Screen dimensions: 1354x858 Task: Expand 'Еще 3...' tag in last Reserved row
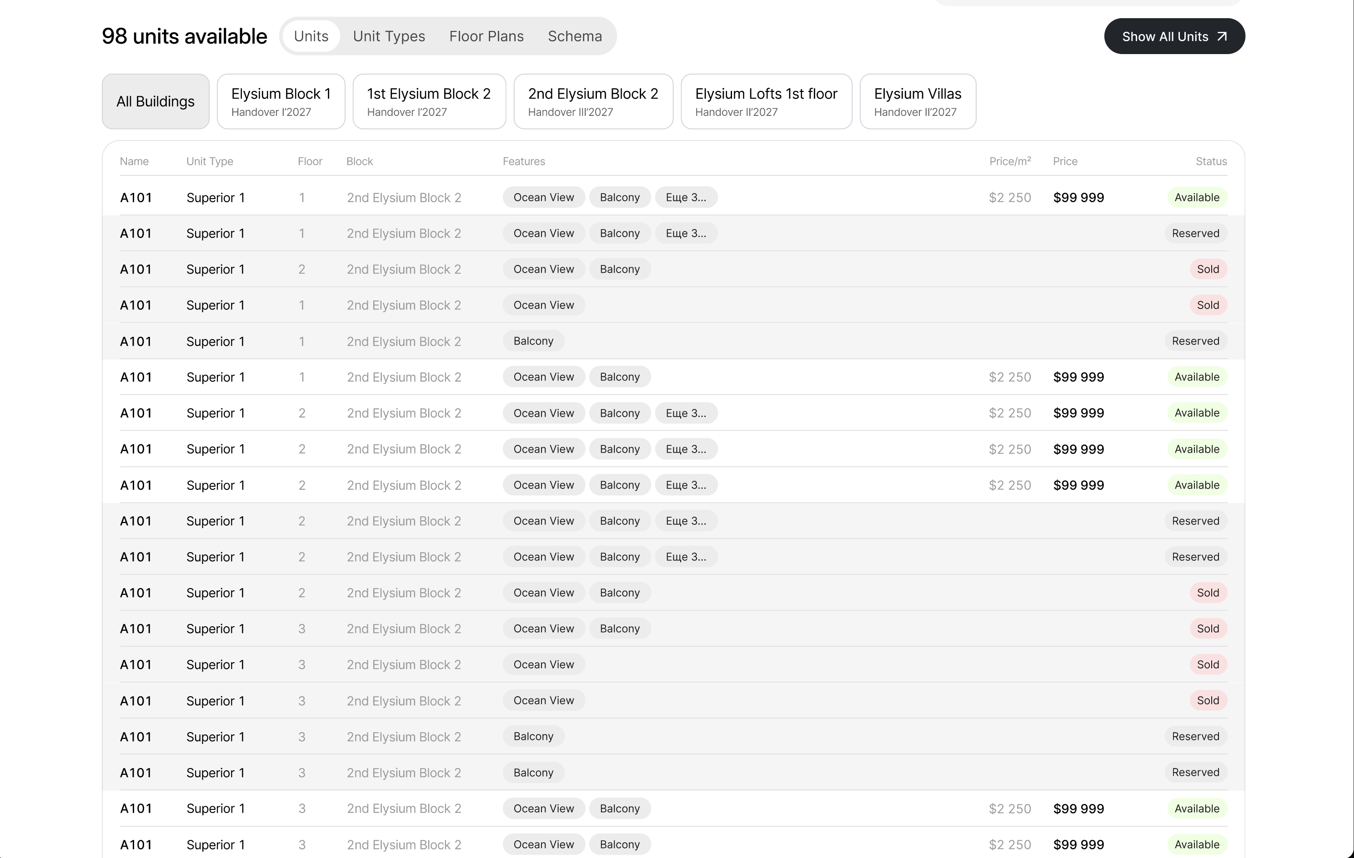tap(686, 558)
